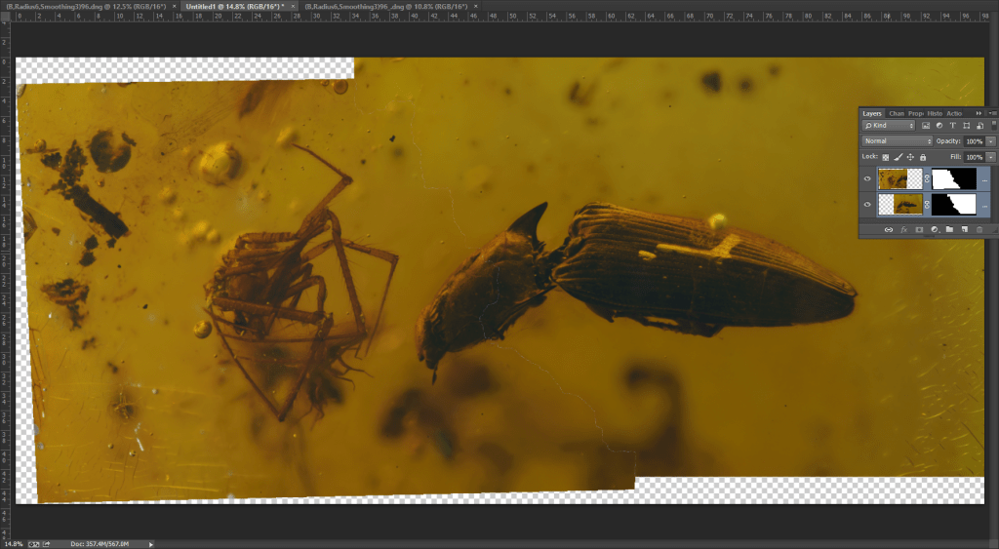Switch to the Channels panel tab

pyautogui.click(x=896, y=113)
